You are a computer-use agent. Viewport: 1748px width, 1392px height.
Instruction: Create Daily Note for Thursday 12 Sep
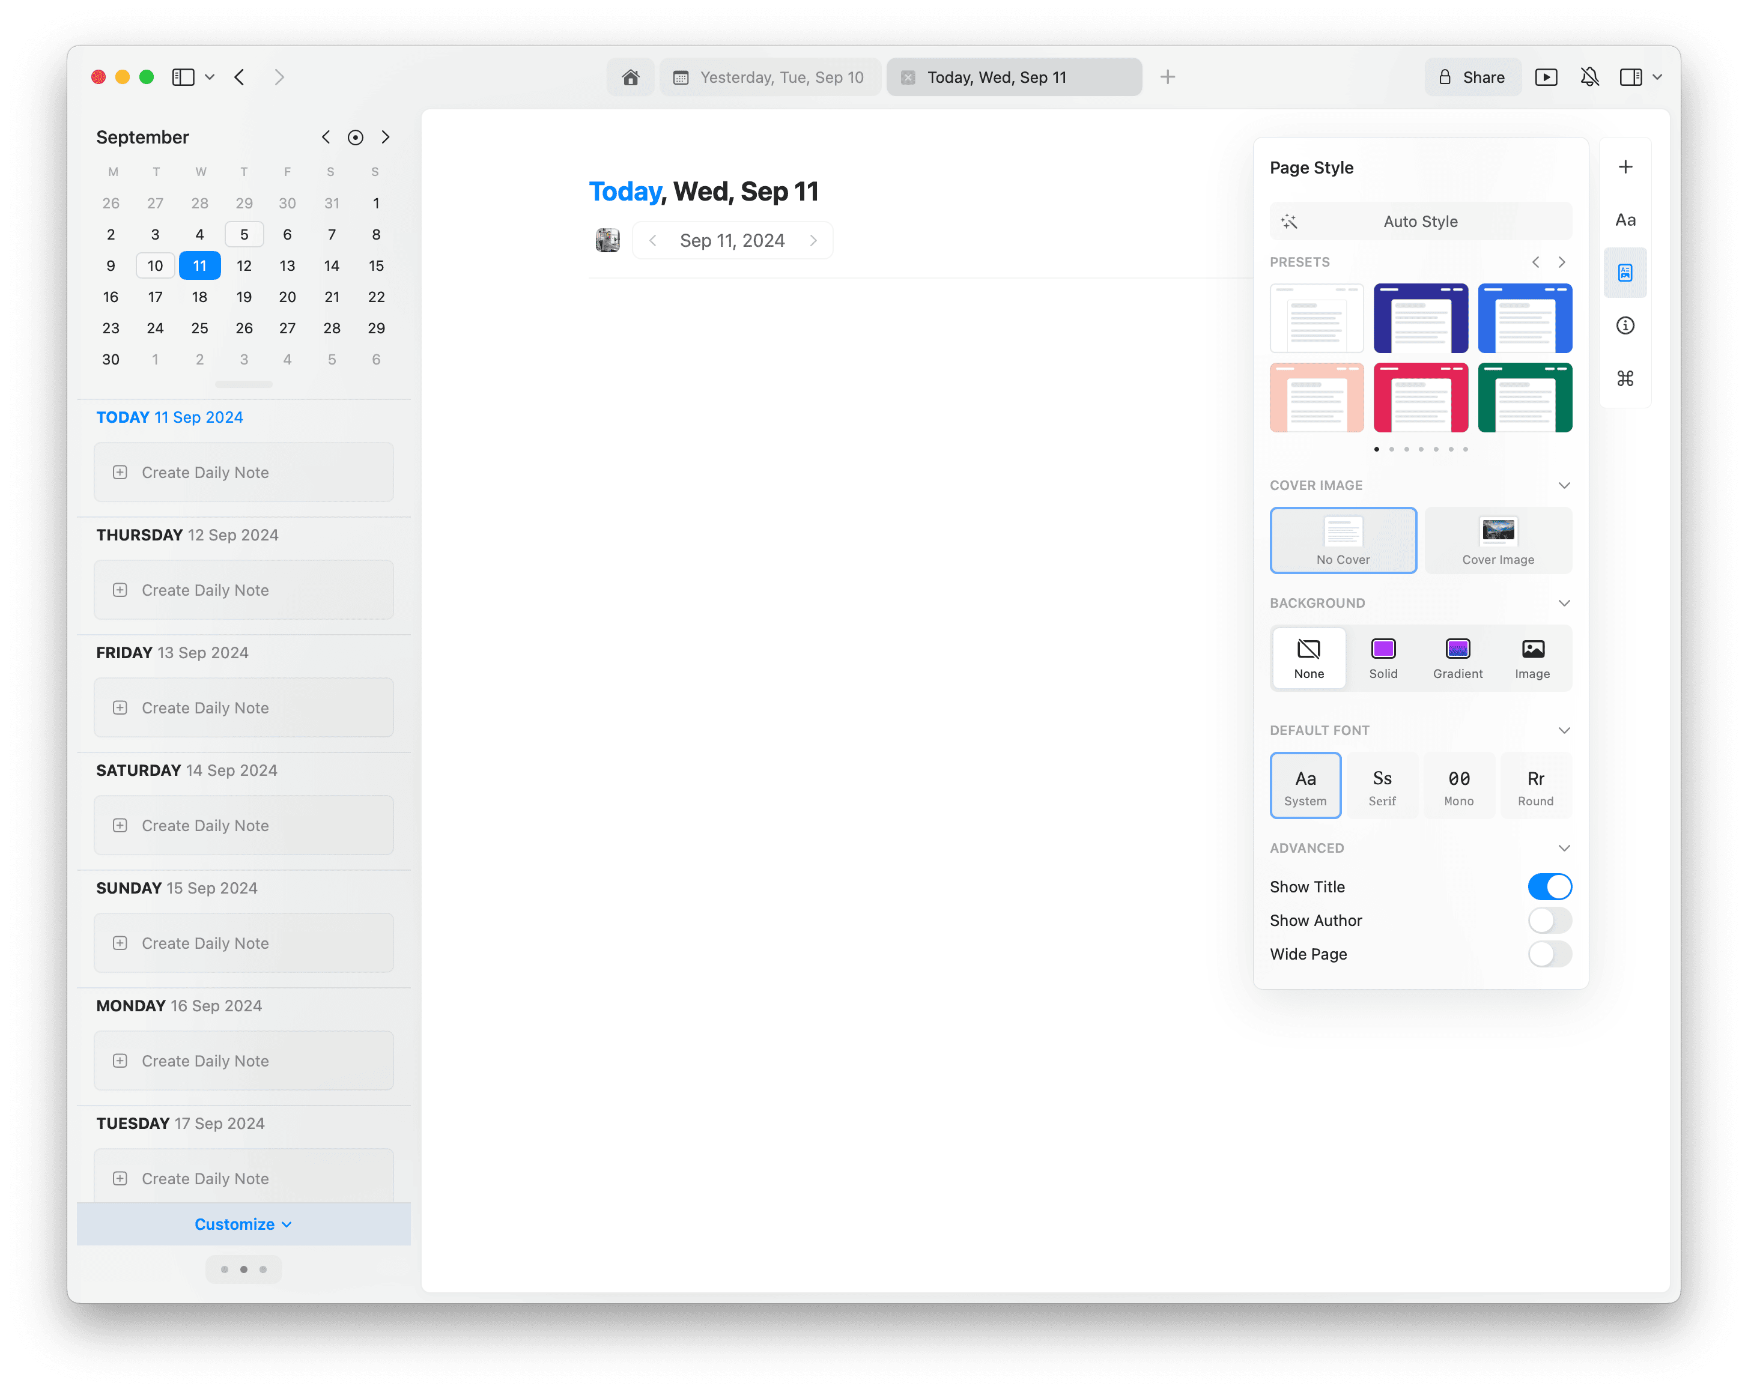pos(243,590)
